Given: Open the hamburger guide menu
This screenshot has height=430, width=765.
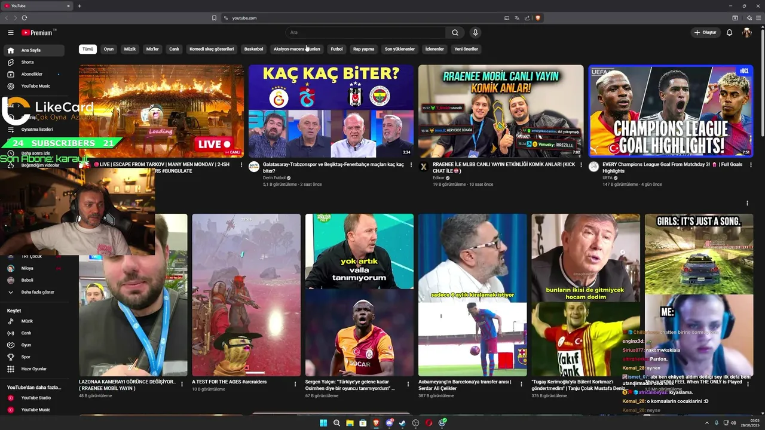Looking at the screenshot, I should click(11, 33).
